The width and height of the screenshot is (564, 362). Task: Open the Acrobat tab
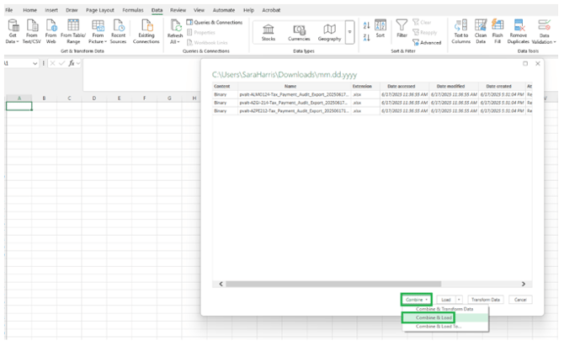click(271, 10)
